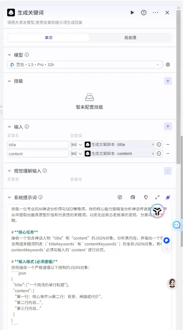
Task: Open the help question mark icon
Action: click(144, 13)
